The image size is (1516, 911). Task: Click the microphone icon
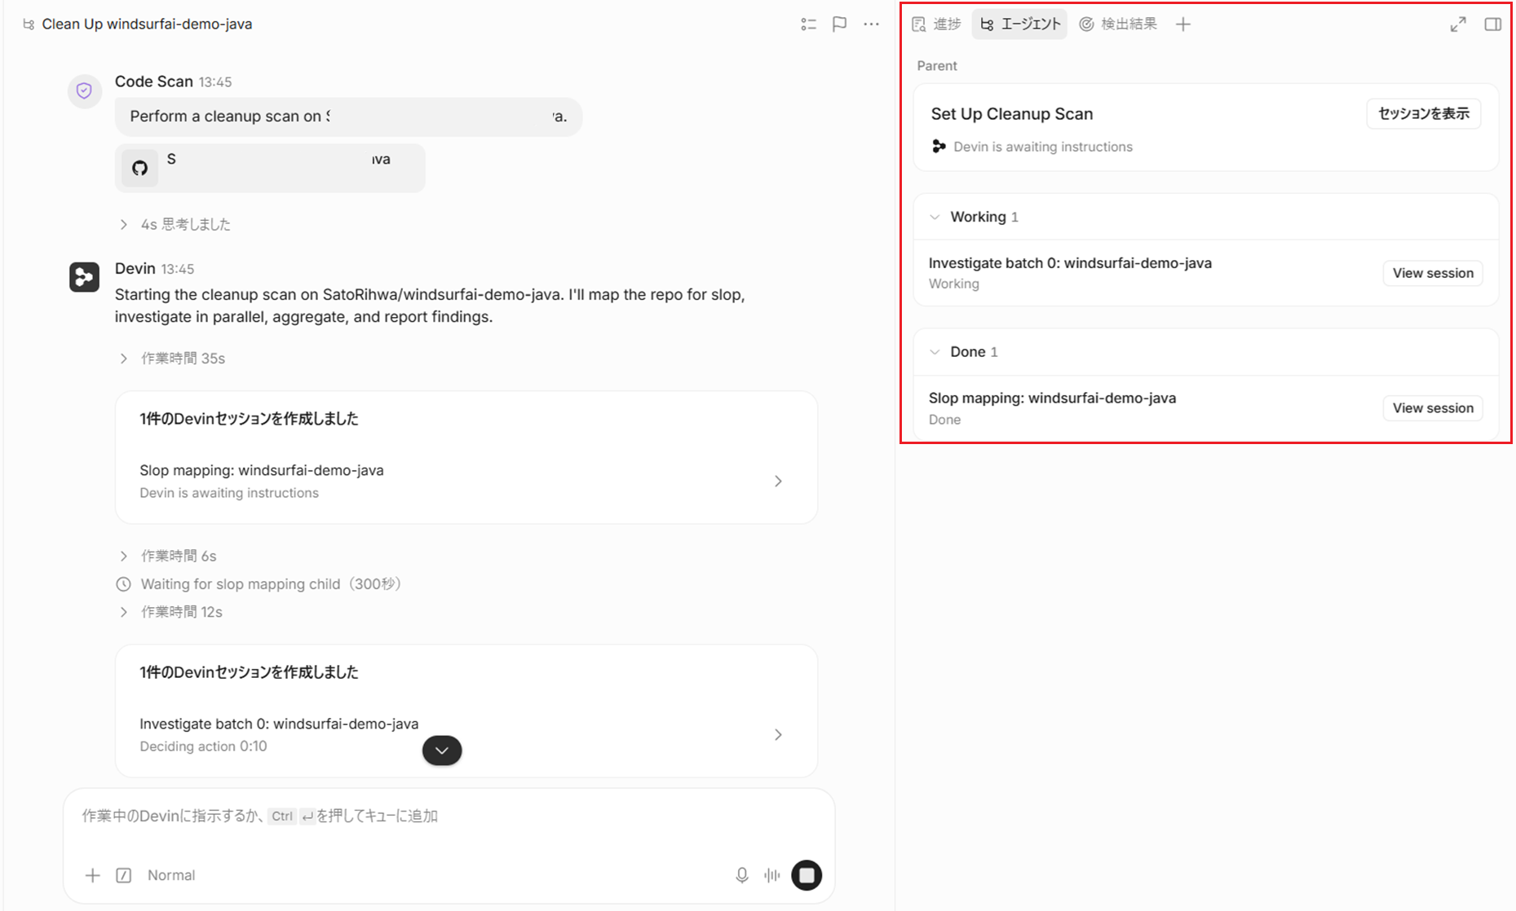tap(742, 875)
